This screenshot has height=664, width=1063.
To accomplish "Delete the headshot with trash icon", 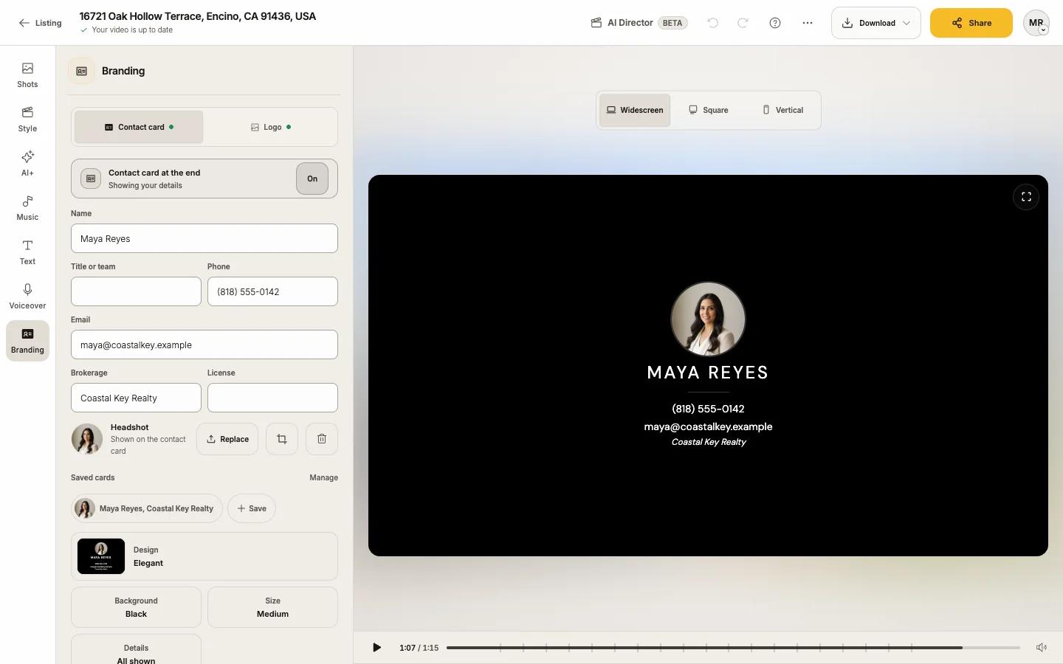I will (x=322, y=439).
